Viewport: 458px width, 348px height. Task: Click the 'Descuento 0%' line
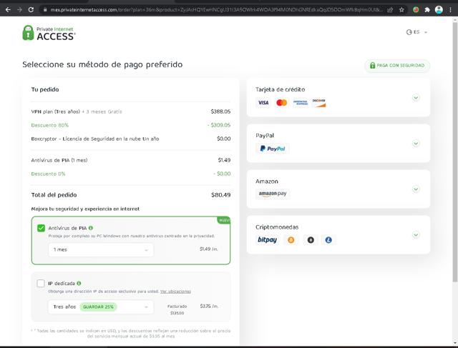click(48, 174)
